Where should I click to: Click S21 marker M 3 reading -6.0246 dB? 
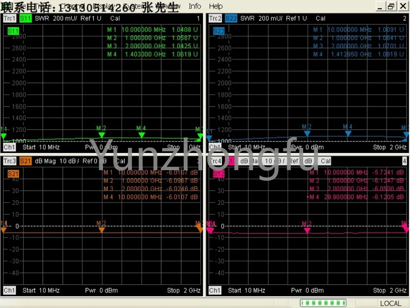point(150,189)
